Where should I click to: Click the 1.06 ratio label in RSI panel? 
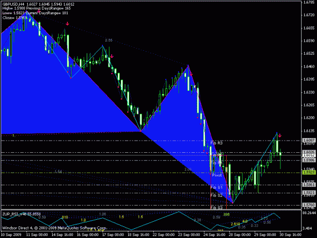[102, 214]
